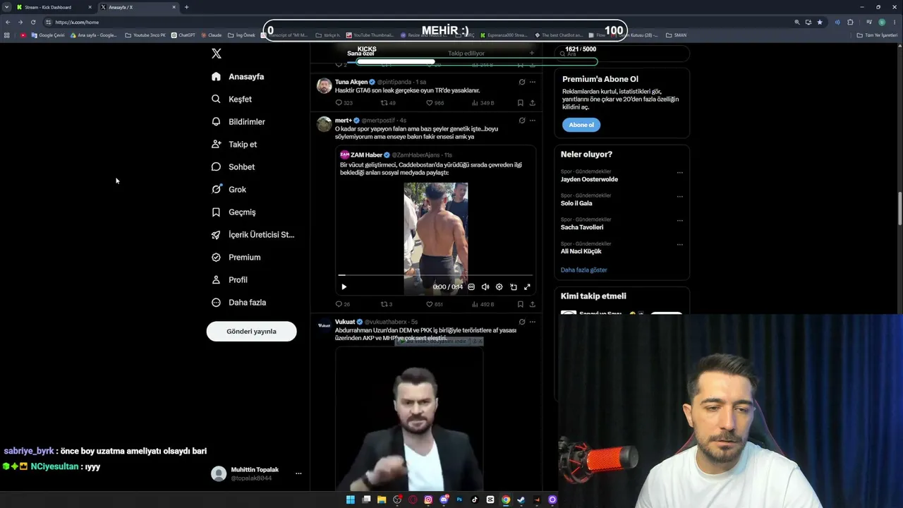
Task: Like Tuna Akşen's post
Action: (435, 103)
